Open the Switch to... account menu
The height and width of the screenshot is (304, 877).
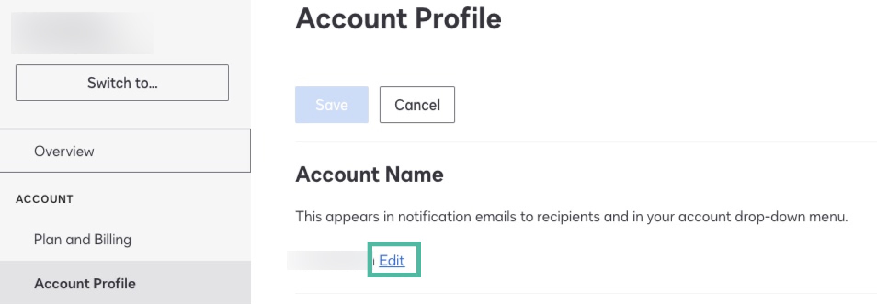coord(122,83)
